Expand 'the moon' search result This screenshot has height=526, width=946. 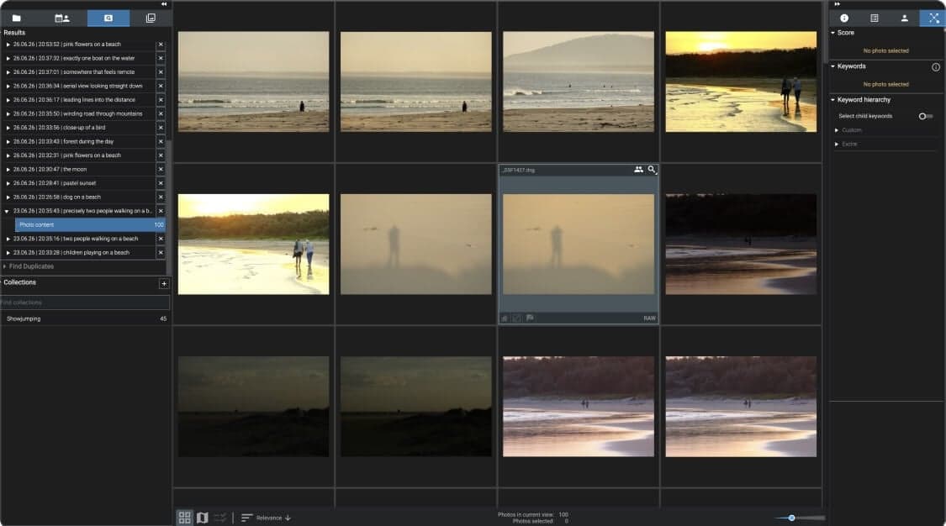click(x=8, y=169)
